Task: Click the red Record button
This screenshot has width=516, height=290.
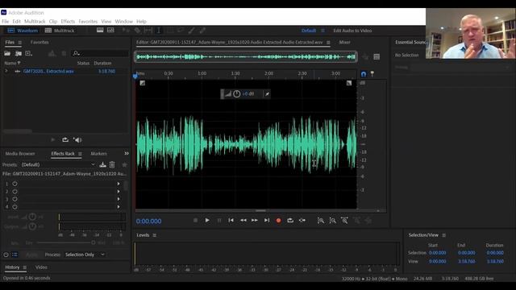Action: [x=278, y=220]
